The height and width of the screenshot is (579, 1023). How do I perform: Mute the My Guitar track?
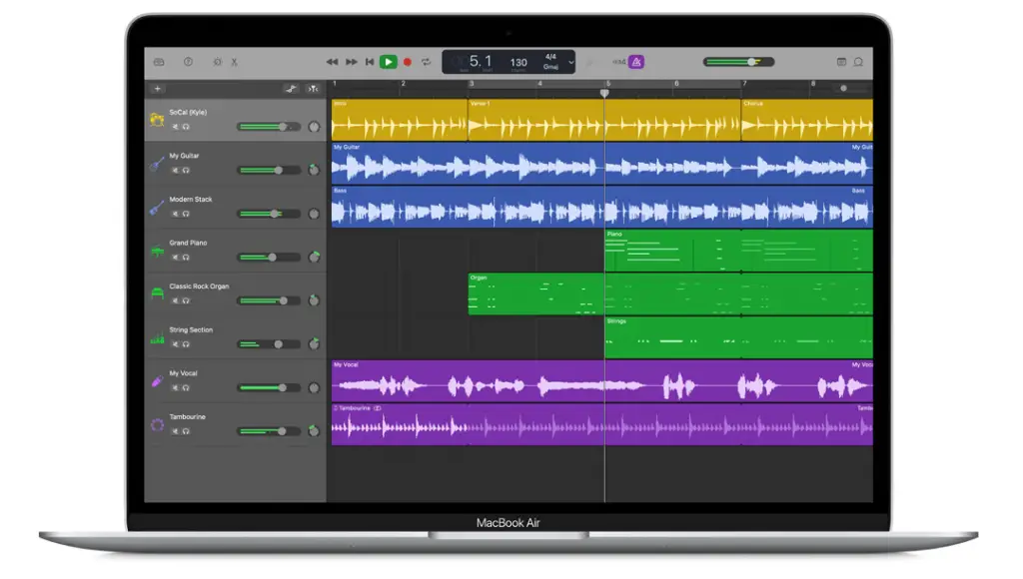(175, 171)
